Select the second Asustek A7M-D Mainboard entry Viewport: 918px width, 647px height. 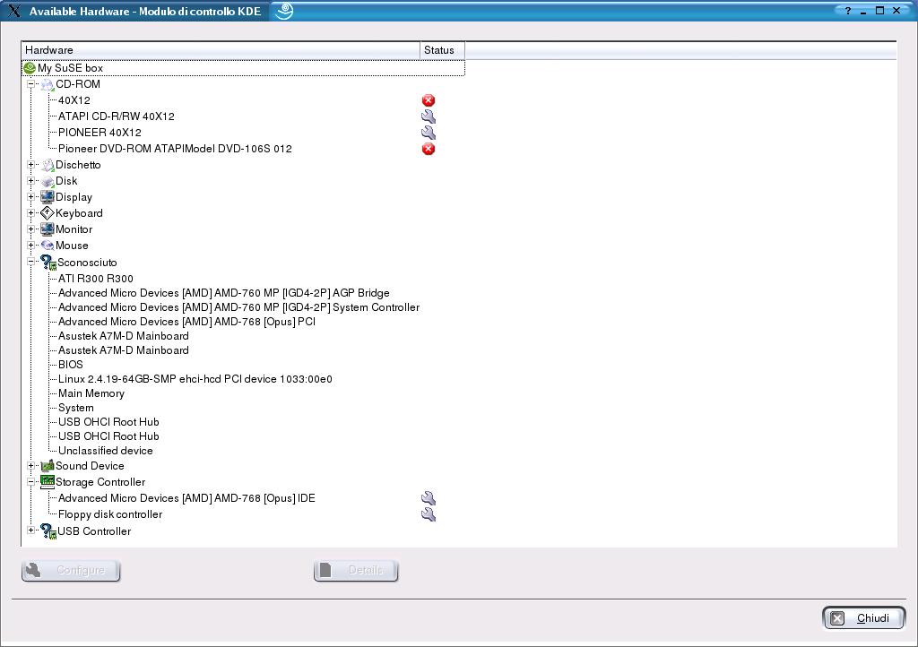tap(124, 350)
